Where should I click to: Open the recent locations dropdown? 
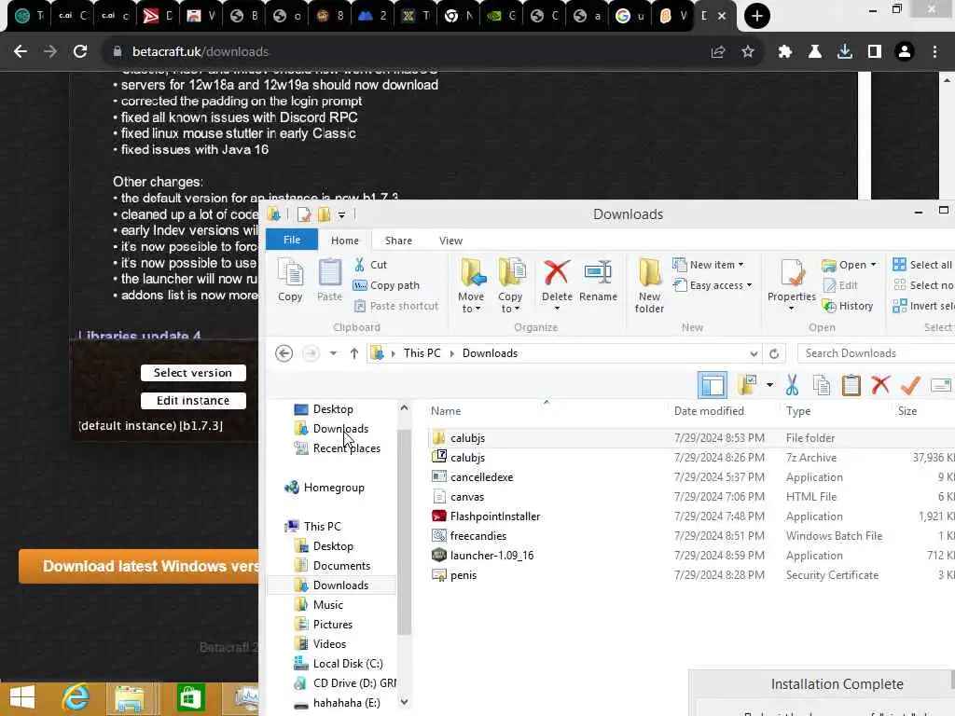[x=333, y=353]
